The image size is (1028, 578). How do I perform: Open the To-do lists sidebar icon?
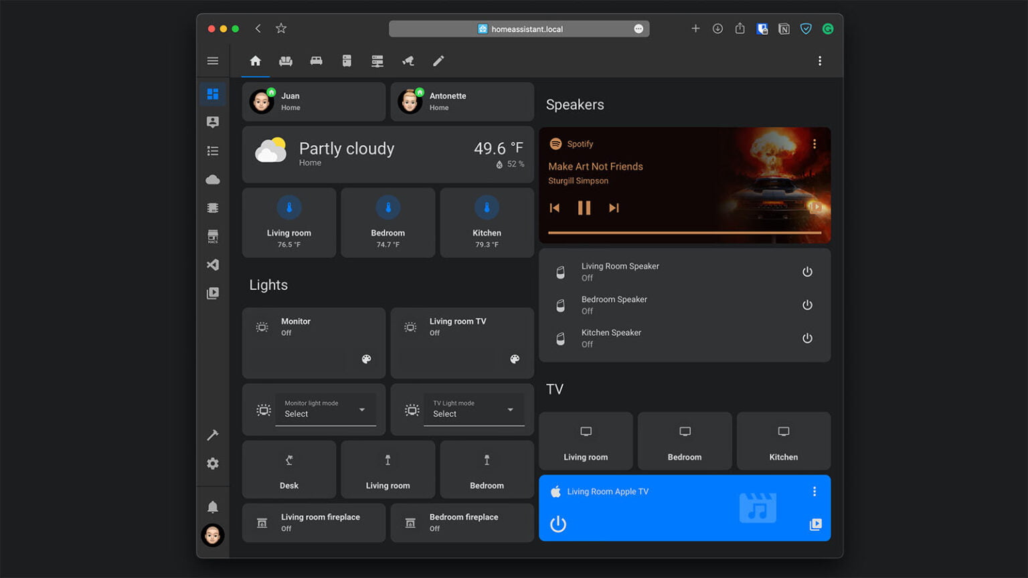[213, 151]
